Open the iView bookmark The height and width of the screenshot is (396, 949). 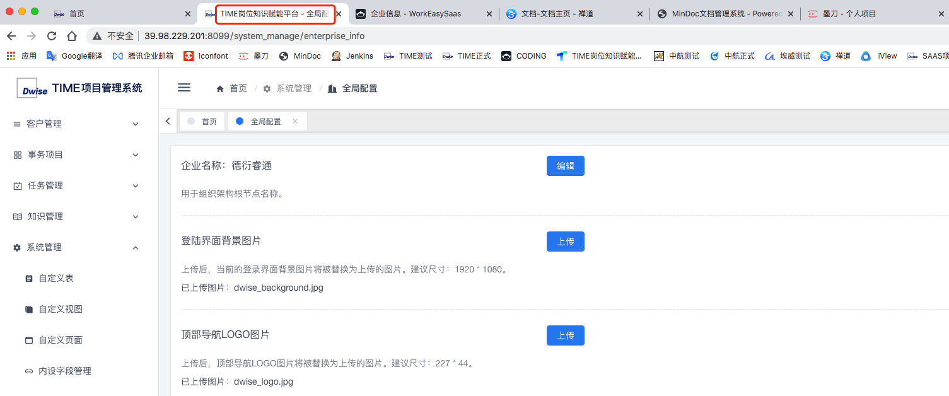pos(879,56)
